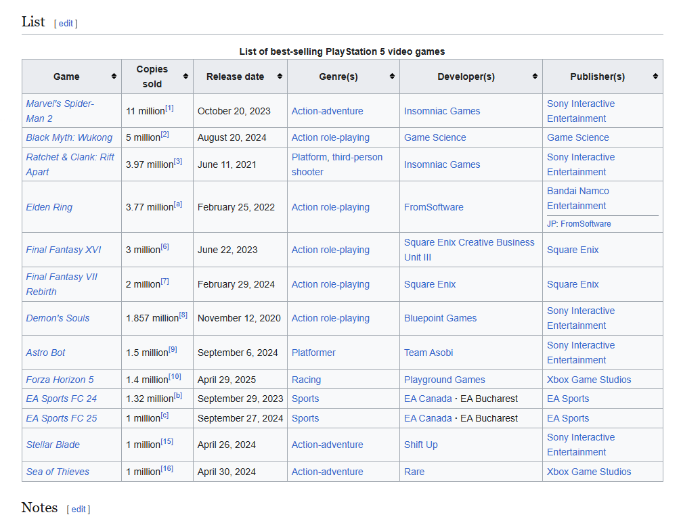
Task: Open EA Sports FC 25 link
Action: click(61, 418)
